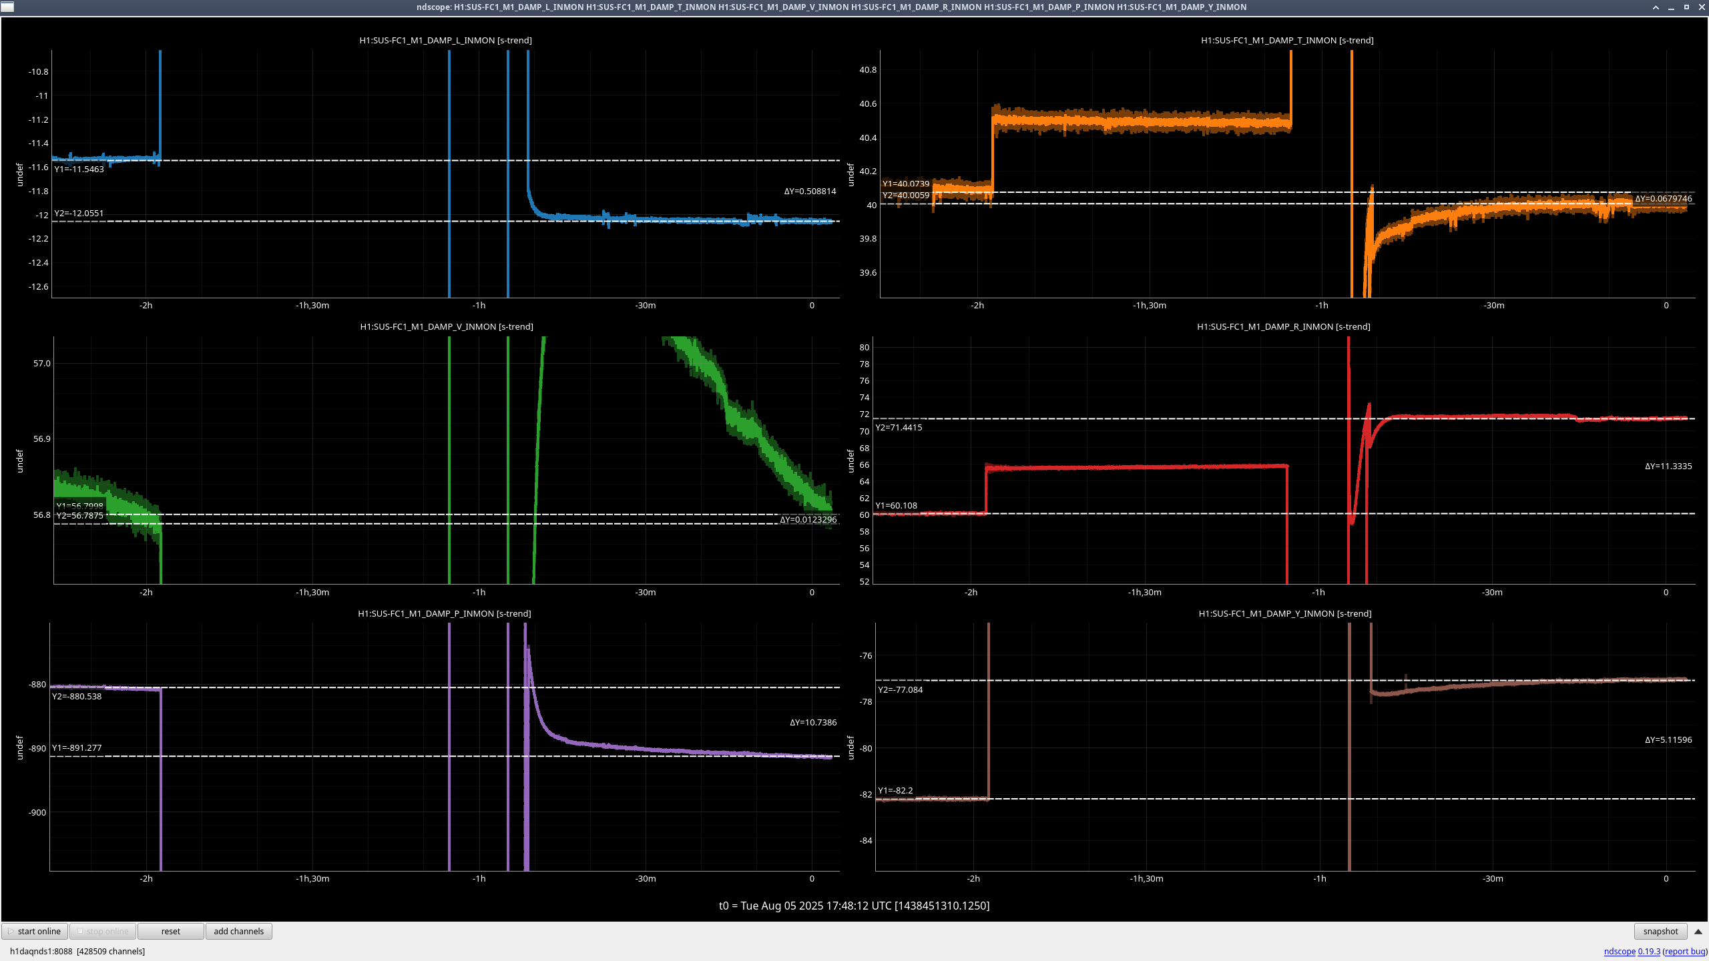Click the t0 timestamp label
1709x961 pixels.
tap(854, 906)
